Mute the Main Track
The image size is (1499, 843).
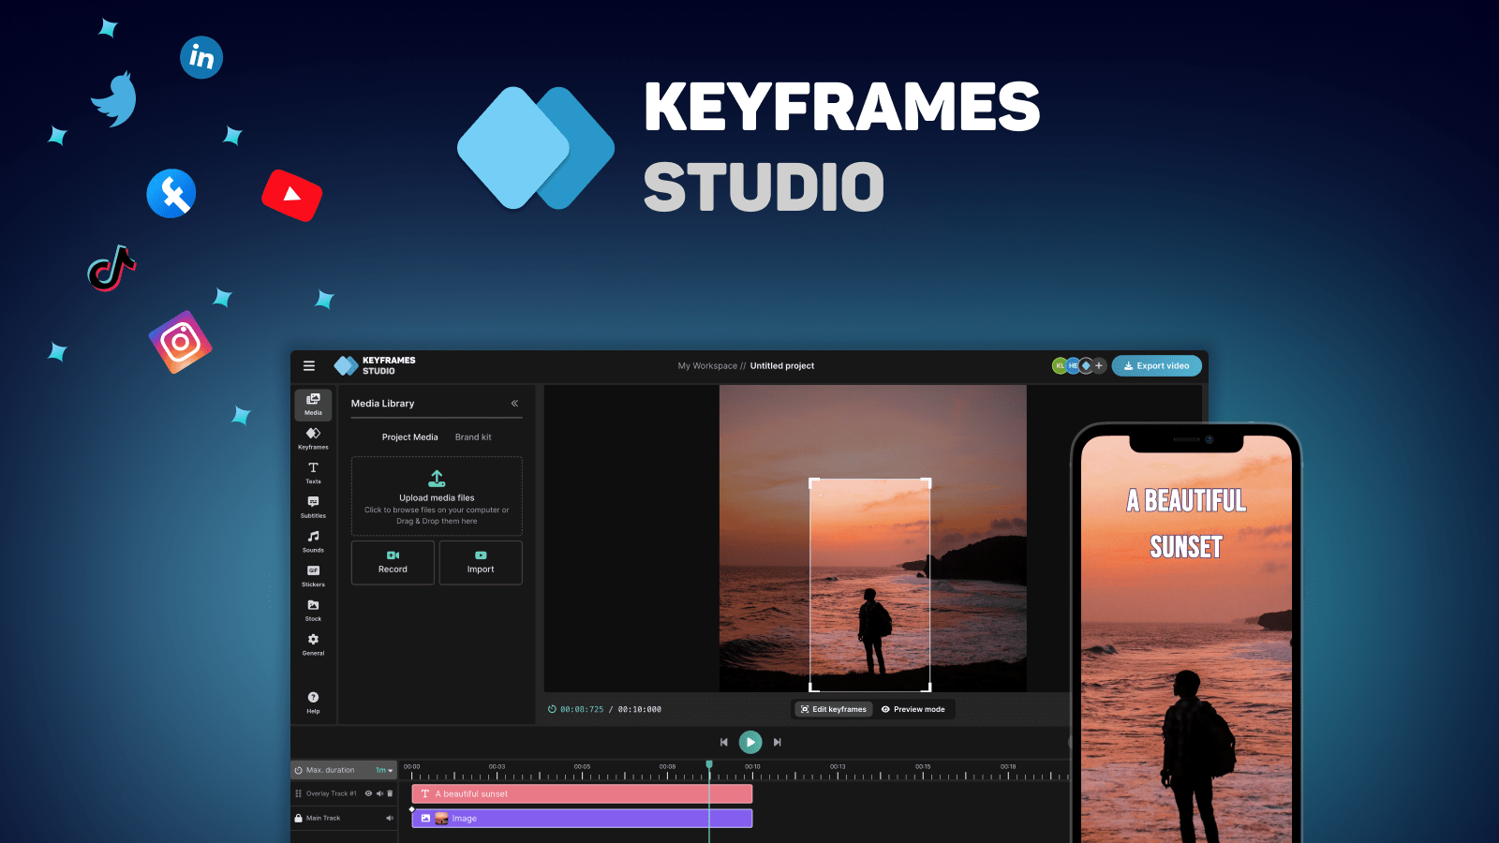pos(388,817)
